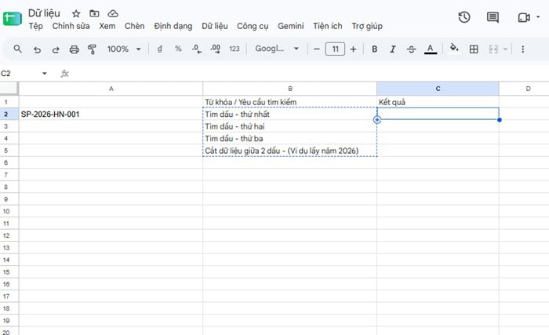Select cell with SP-2026-HN-001
The height and width of the screenshot is (335, 549).
click(111, 114)
